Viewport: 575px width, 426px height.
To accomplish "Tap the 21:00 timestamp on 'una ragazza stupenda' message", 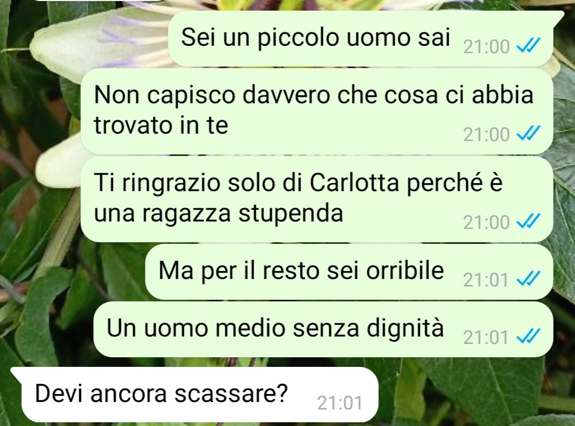I will point(486,223).
